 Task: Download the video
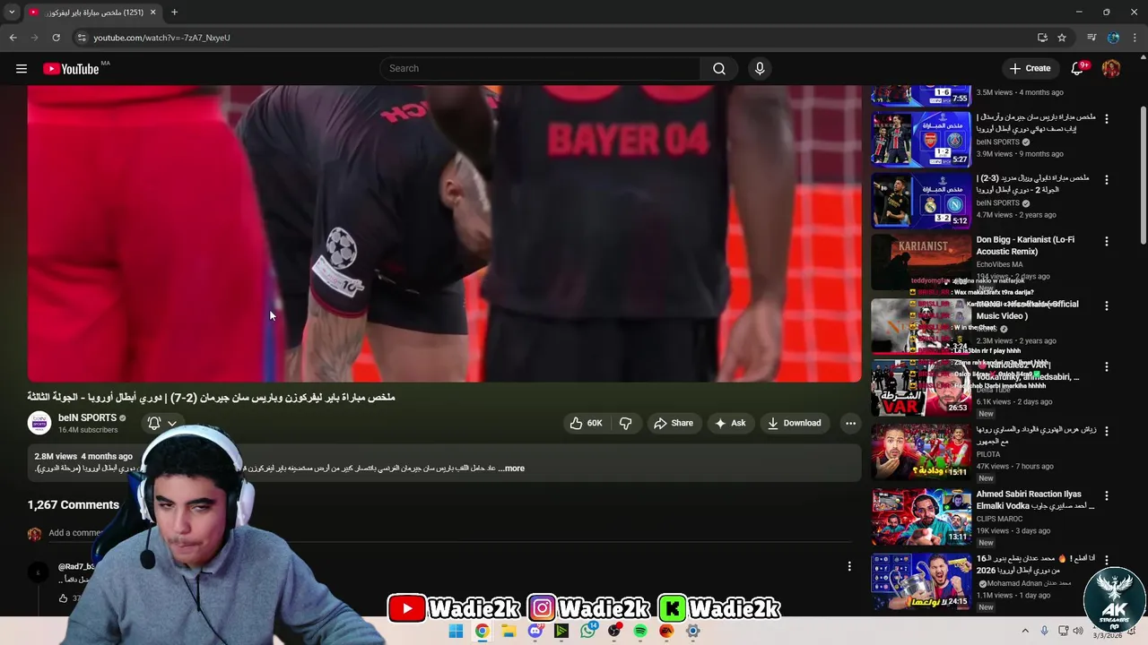pyautogui.click(x=795, y=423)
